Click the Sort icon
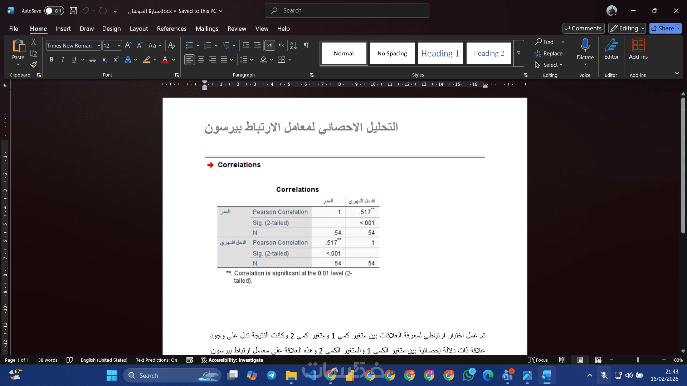Viewport: 687px width, 386px height. 293,45
